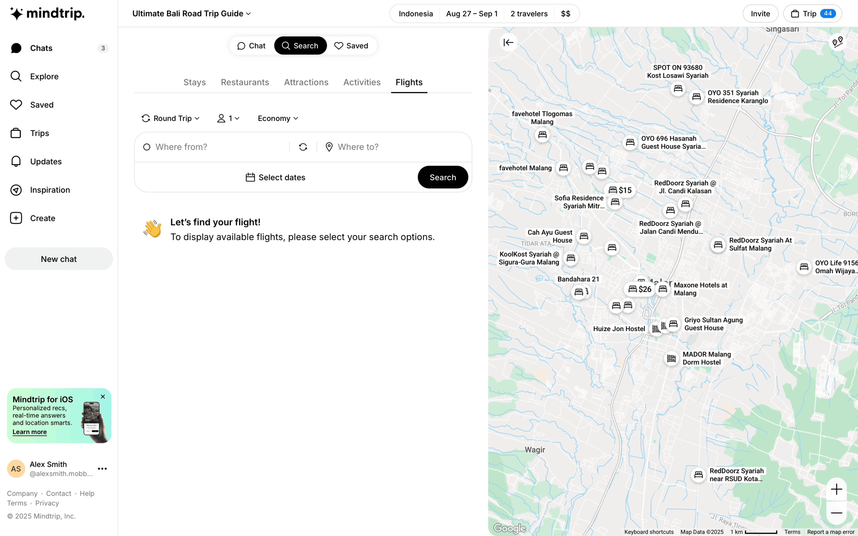Zoom out on the map
The height and width of the screenshot is (536, 858).
pos(836,513)
